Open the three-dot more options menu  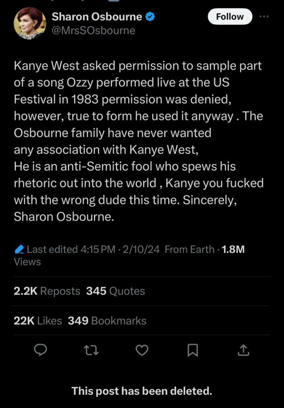click(x=263, y=17)
